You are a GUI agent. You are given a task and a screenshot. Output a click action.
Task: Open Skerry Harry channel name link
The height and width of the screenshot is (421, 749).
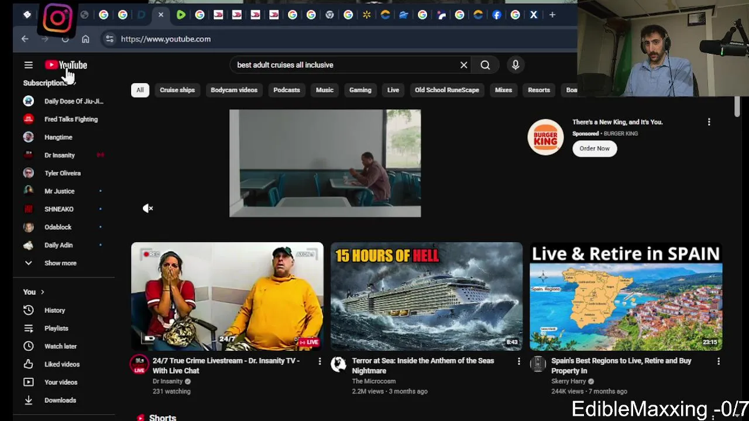tap(568, 381)
